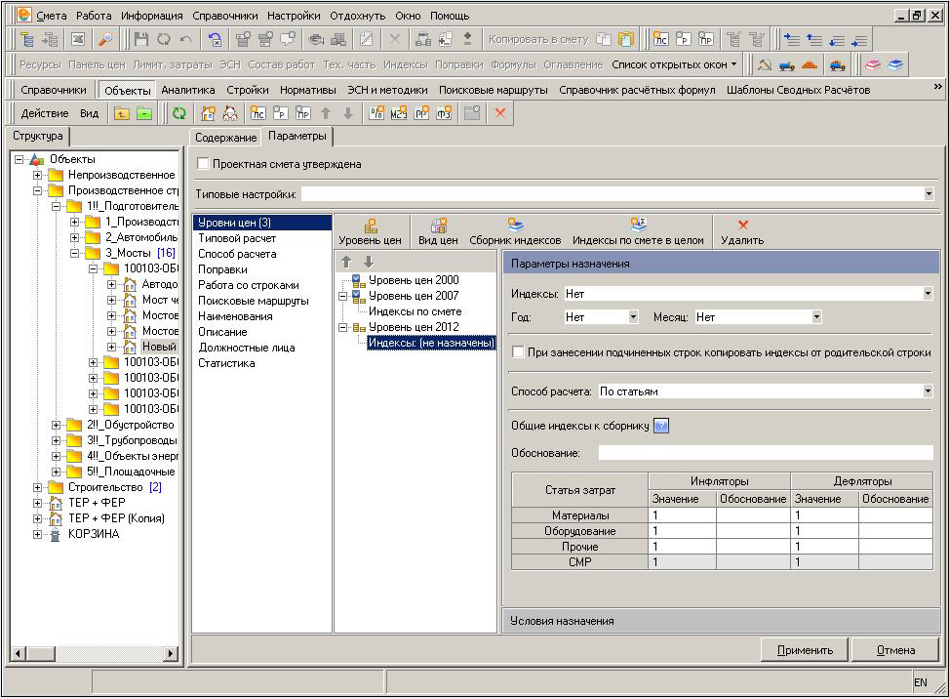Open the Месяц dropdown

tap(816, 316)
